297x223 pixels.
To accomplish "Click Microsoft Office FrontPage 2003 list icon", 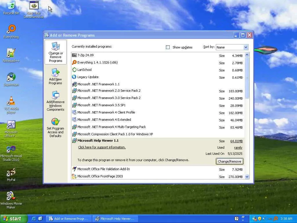I will click(74, 176).
